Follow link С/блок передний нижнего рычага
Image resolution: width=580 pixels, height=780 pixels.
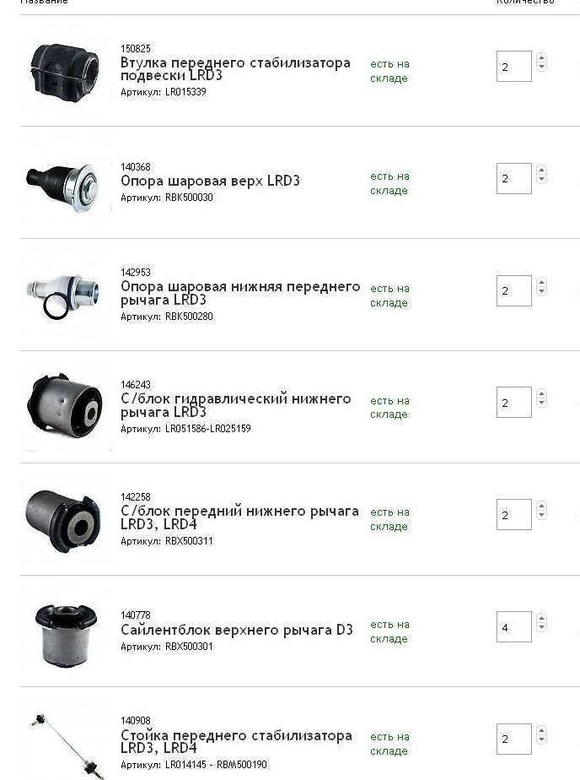239,517
